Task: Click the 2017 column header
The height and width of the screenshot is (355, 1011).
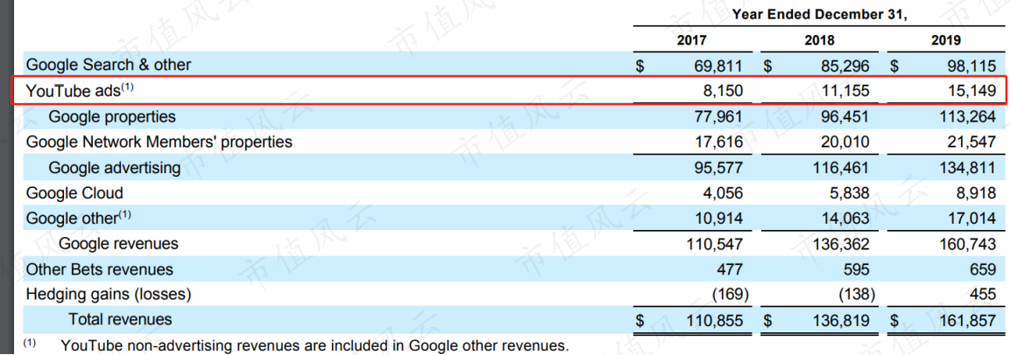Action: point(692,40)
